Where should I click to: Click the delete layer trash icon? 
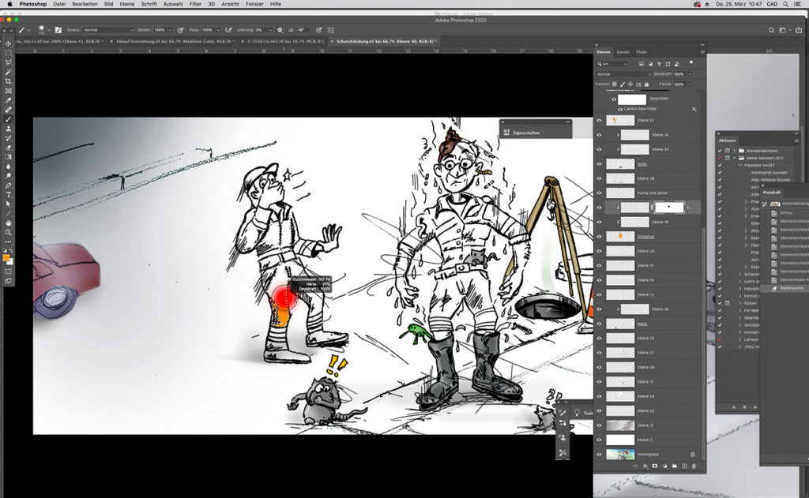click(x=693, y=466)
